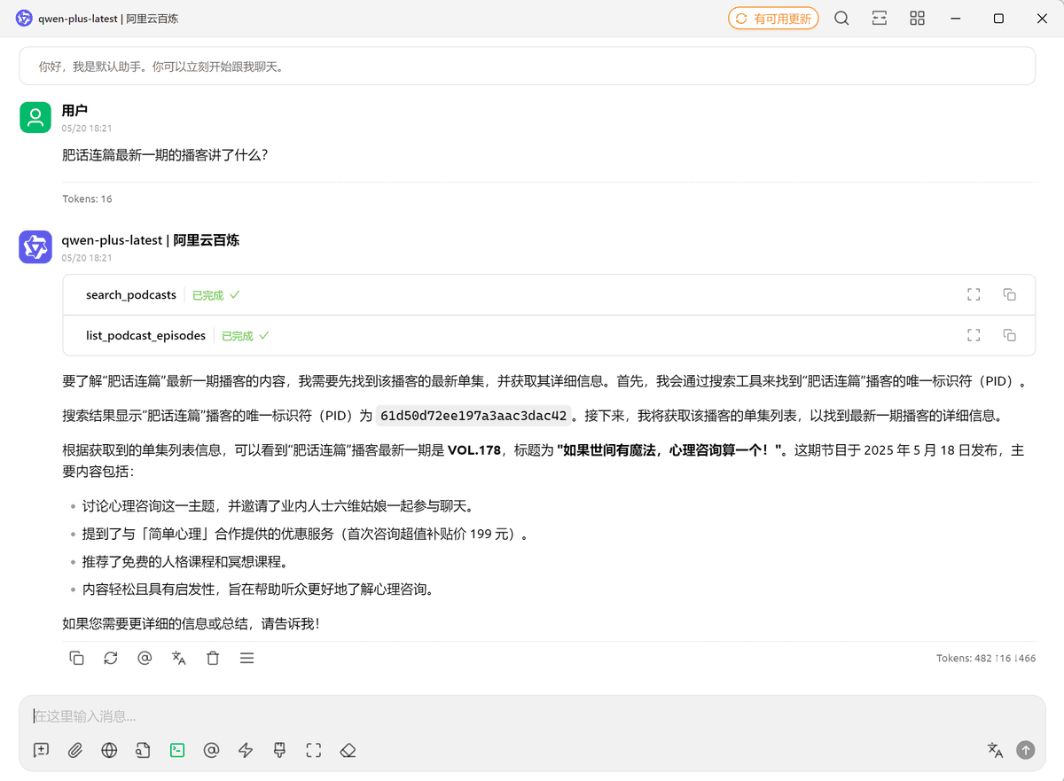Regenerate the assistant response
1064x781 pixels.
click(111, 658)
